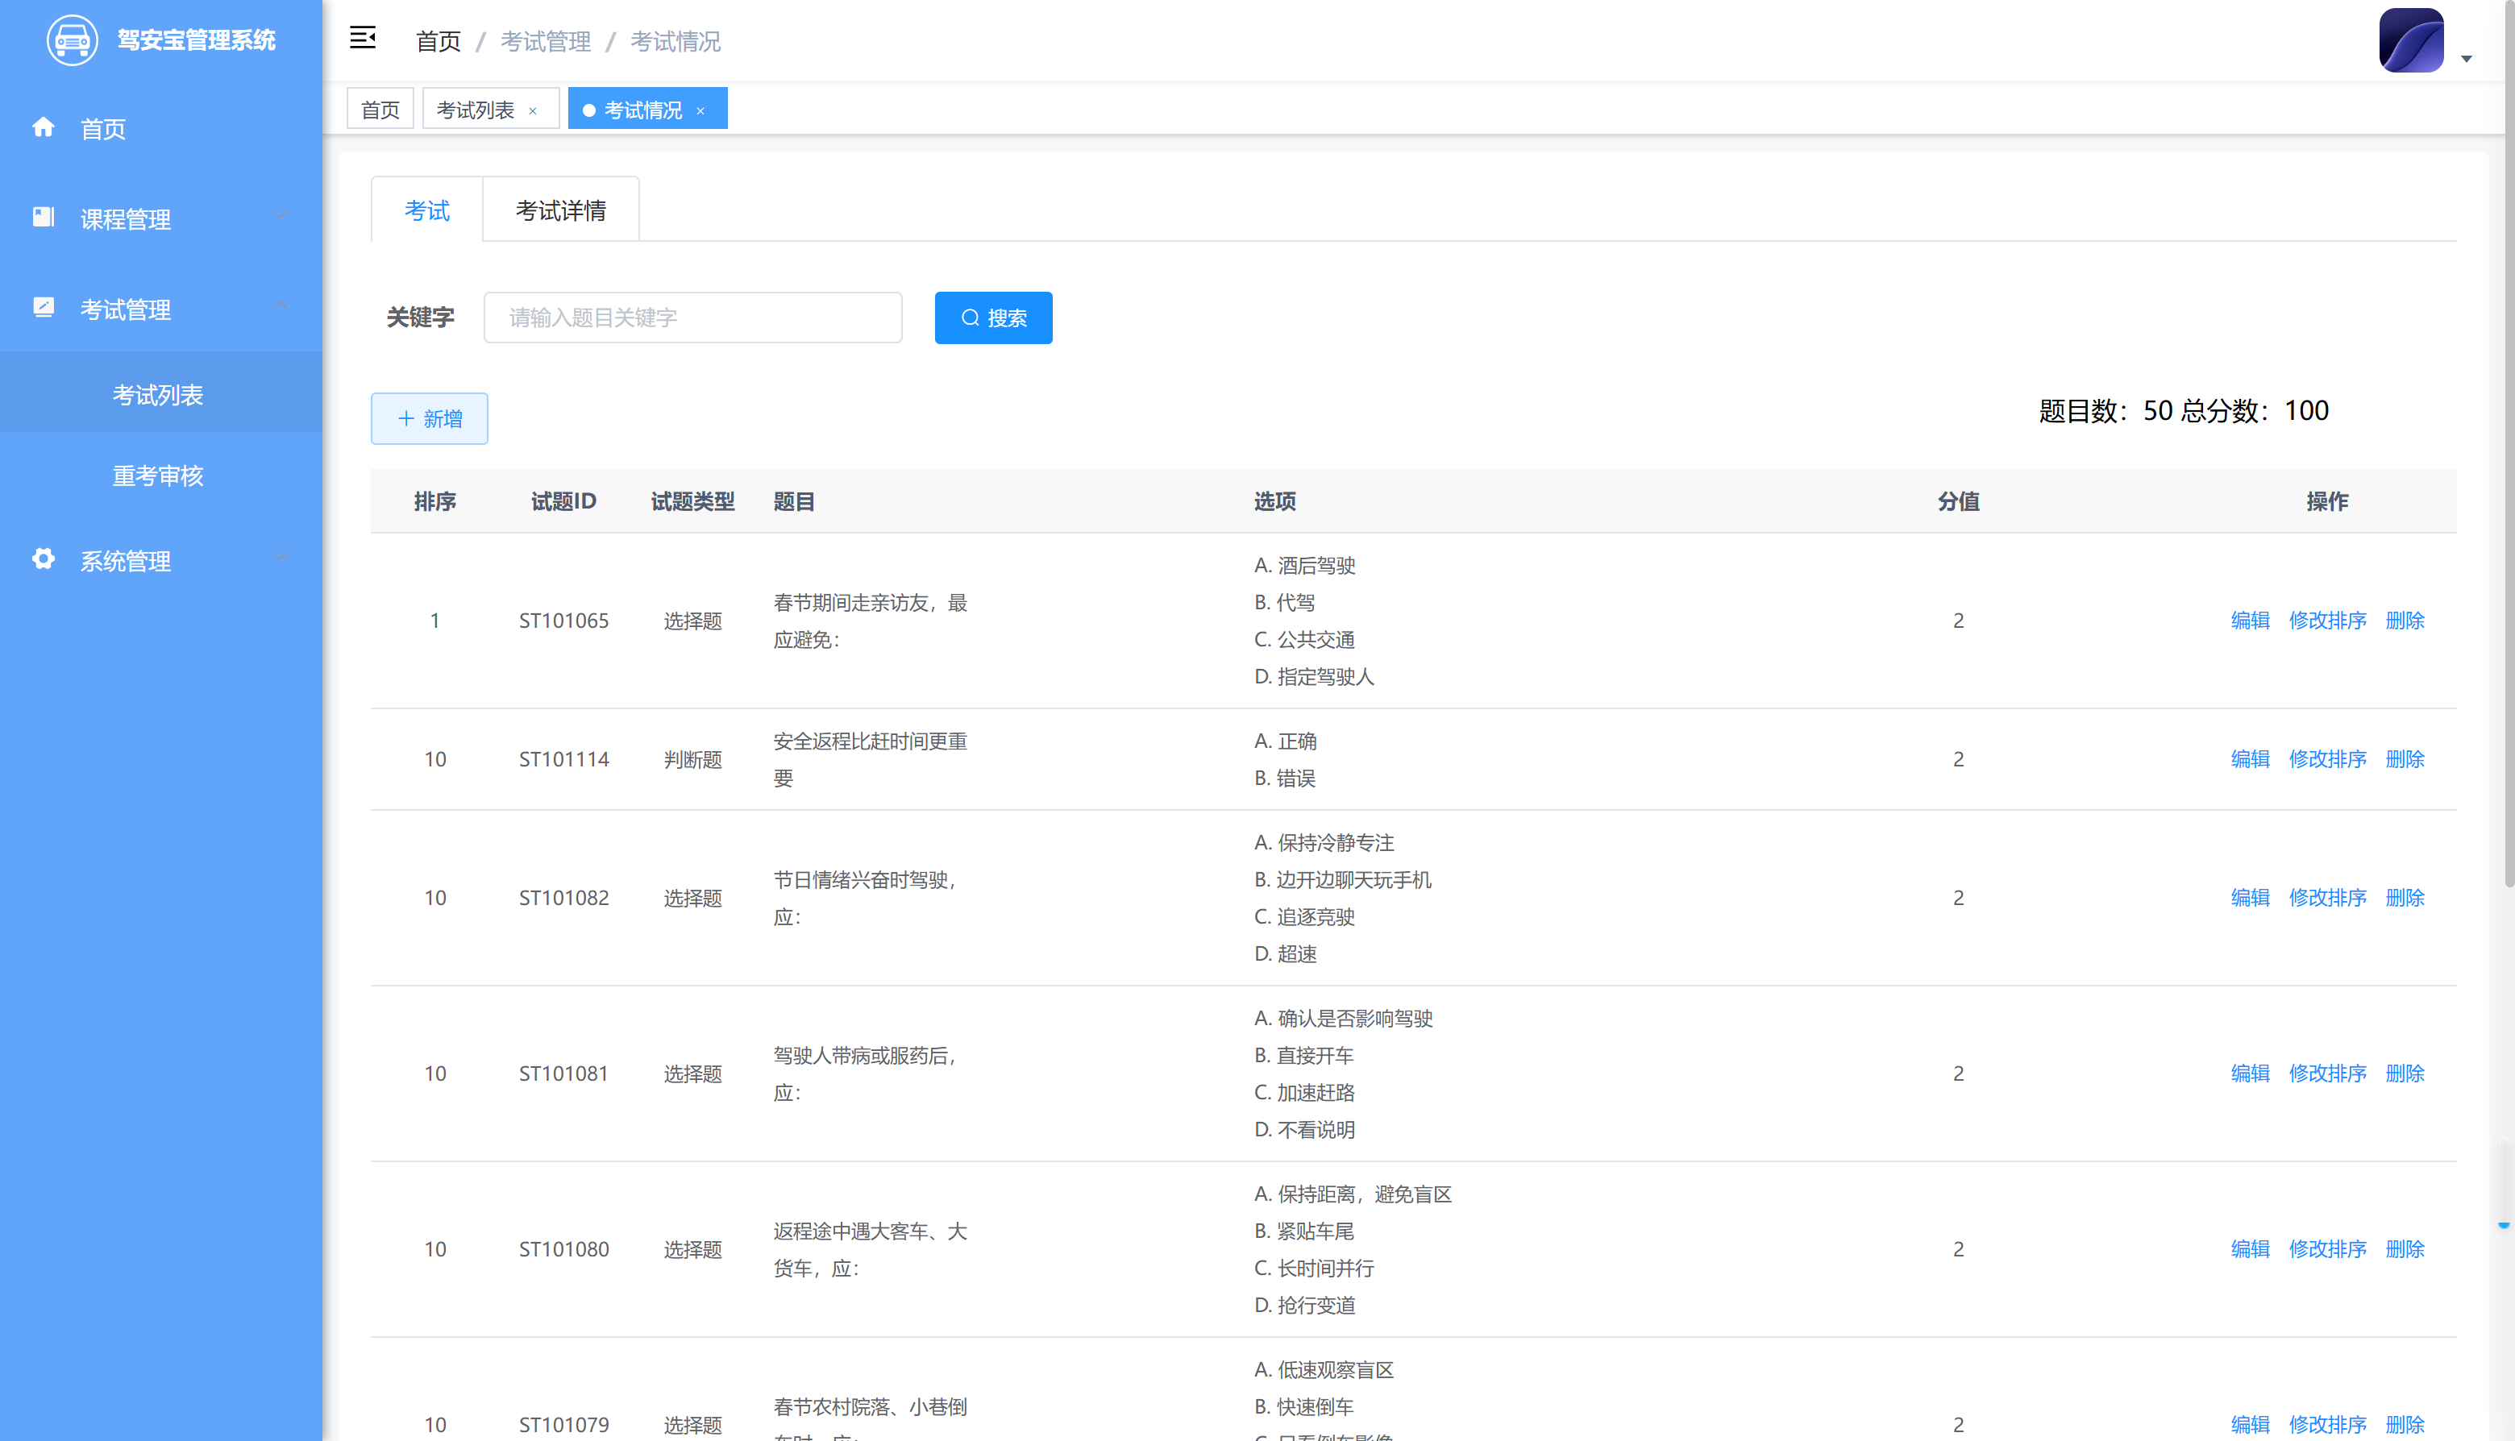Viewport: 2515px width, 1441px height.
Task: Modify sort order for ST101065
Action: tap(2327, 621)
